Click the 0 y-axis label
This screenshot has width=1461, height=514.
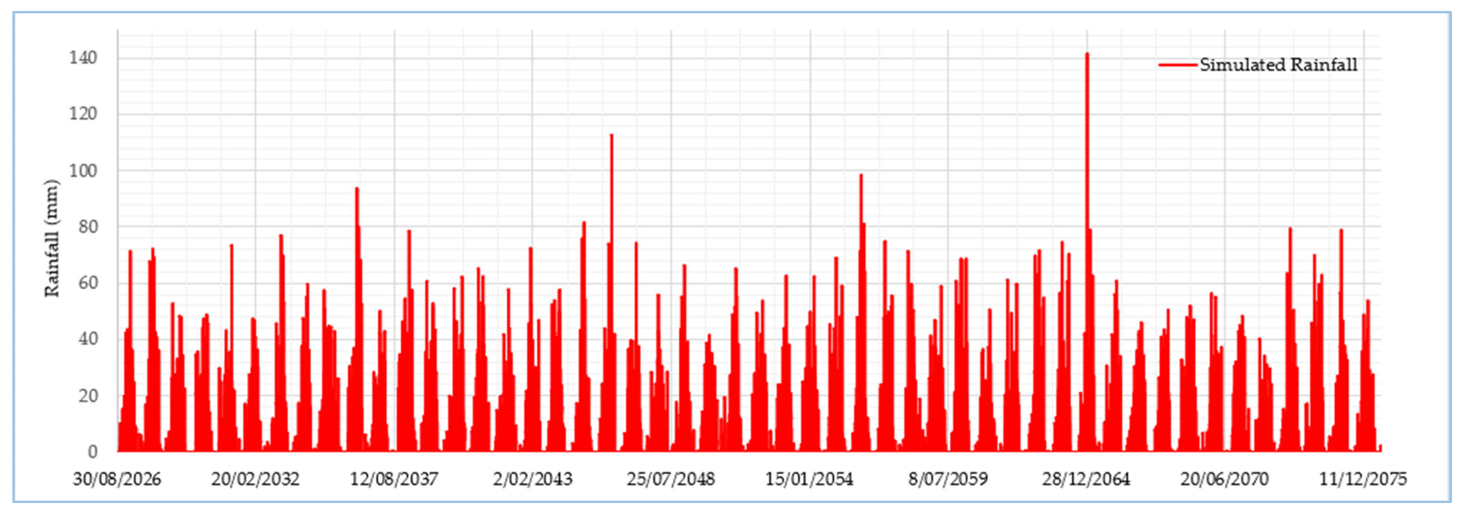(x=92, y=452)
